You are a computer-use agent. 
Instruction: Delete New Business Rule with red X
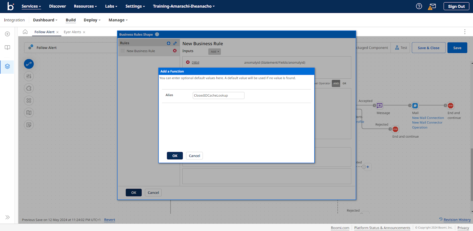click(x=175, y=51)
